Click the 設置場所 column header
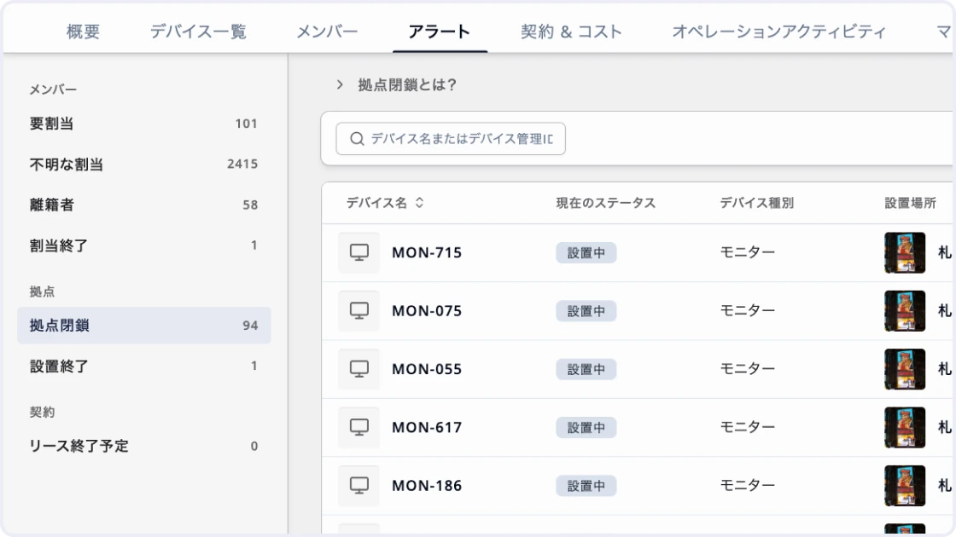956x537 pixels. pyautogui.click(x=910, y=203)
